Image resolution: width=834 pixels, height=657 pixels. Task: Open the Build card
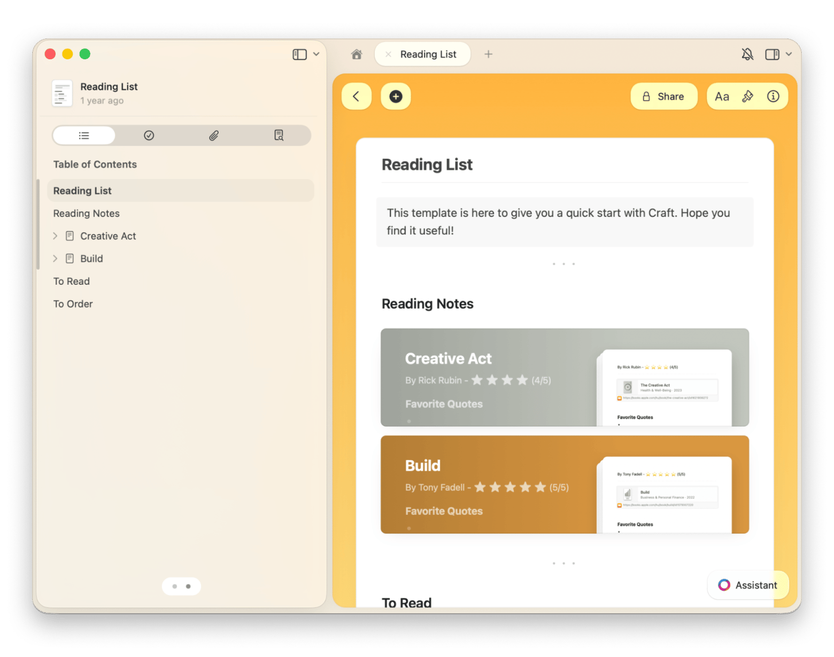tap(565, 484)
